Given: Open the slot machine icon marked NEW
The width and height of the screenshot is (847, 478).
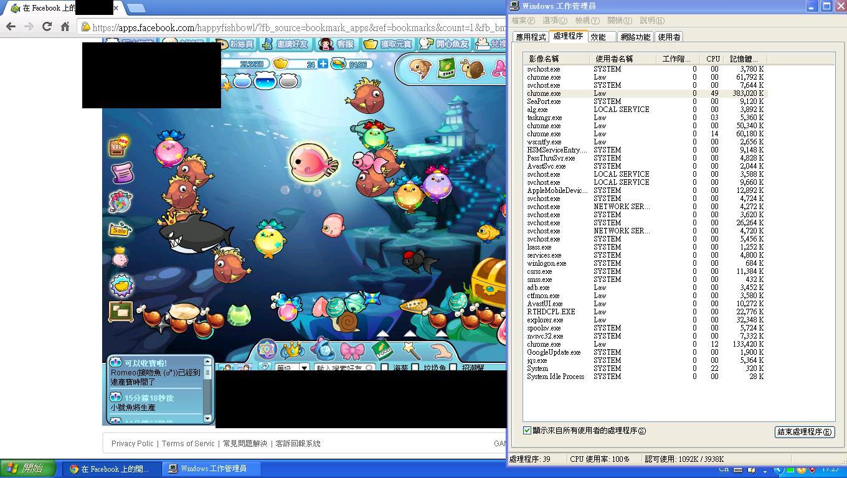Looking at the screenshot, I should [119, 146].
